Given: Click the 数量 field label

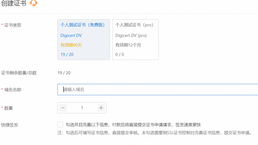Looking at the screenshot, I should (x=9, y=108).
